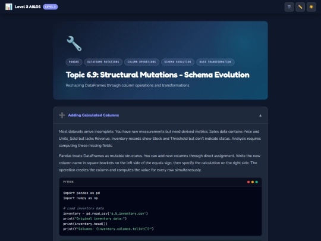Image resolution: width=321 pixels, height=241 pixels.
Task: Click the 'Reshaping DataFrames through column operations' subtitle
Action: 127,85
